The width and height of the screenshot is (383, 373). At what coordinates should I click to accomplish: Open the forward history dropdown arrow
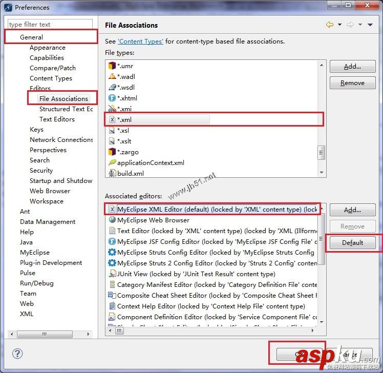click(x=360, y=25)
